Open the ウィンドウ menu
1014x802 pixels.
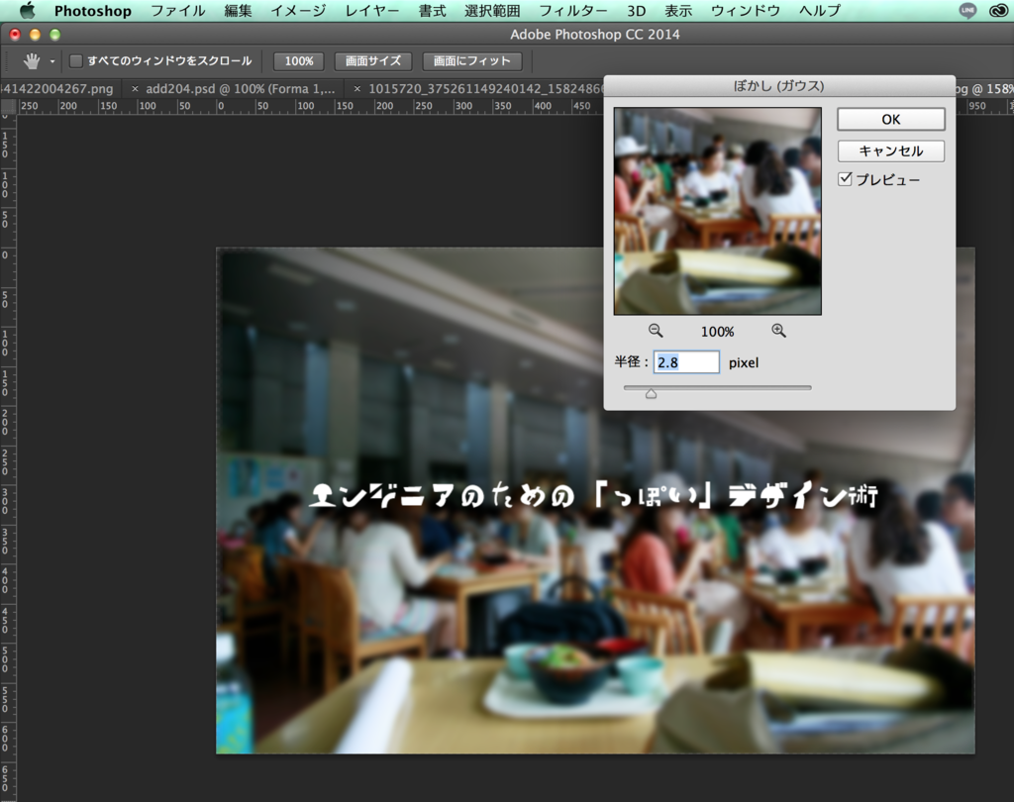click(x=745, y=11)
